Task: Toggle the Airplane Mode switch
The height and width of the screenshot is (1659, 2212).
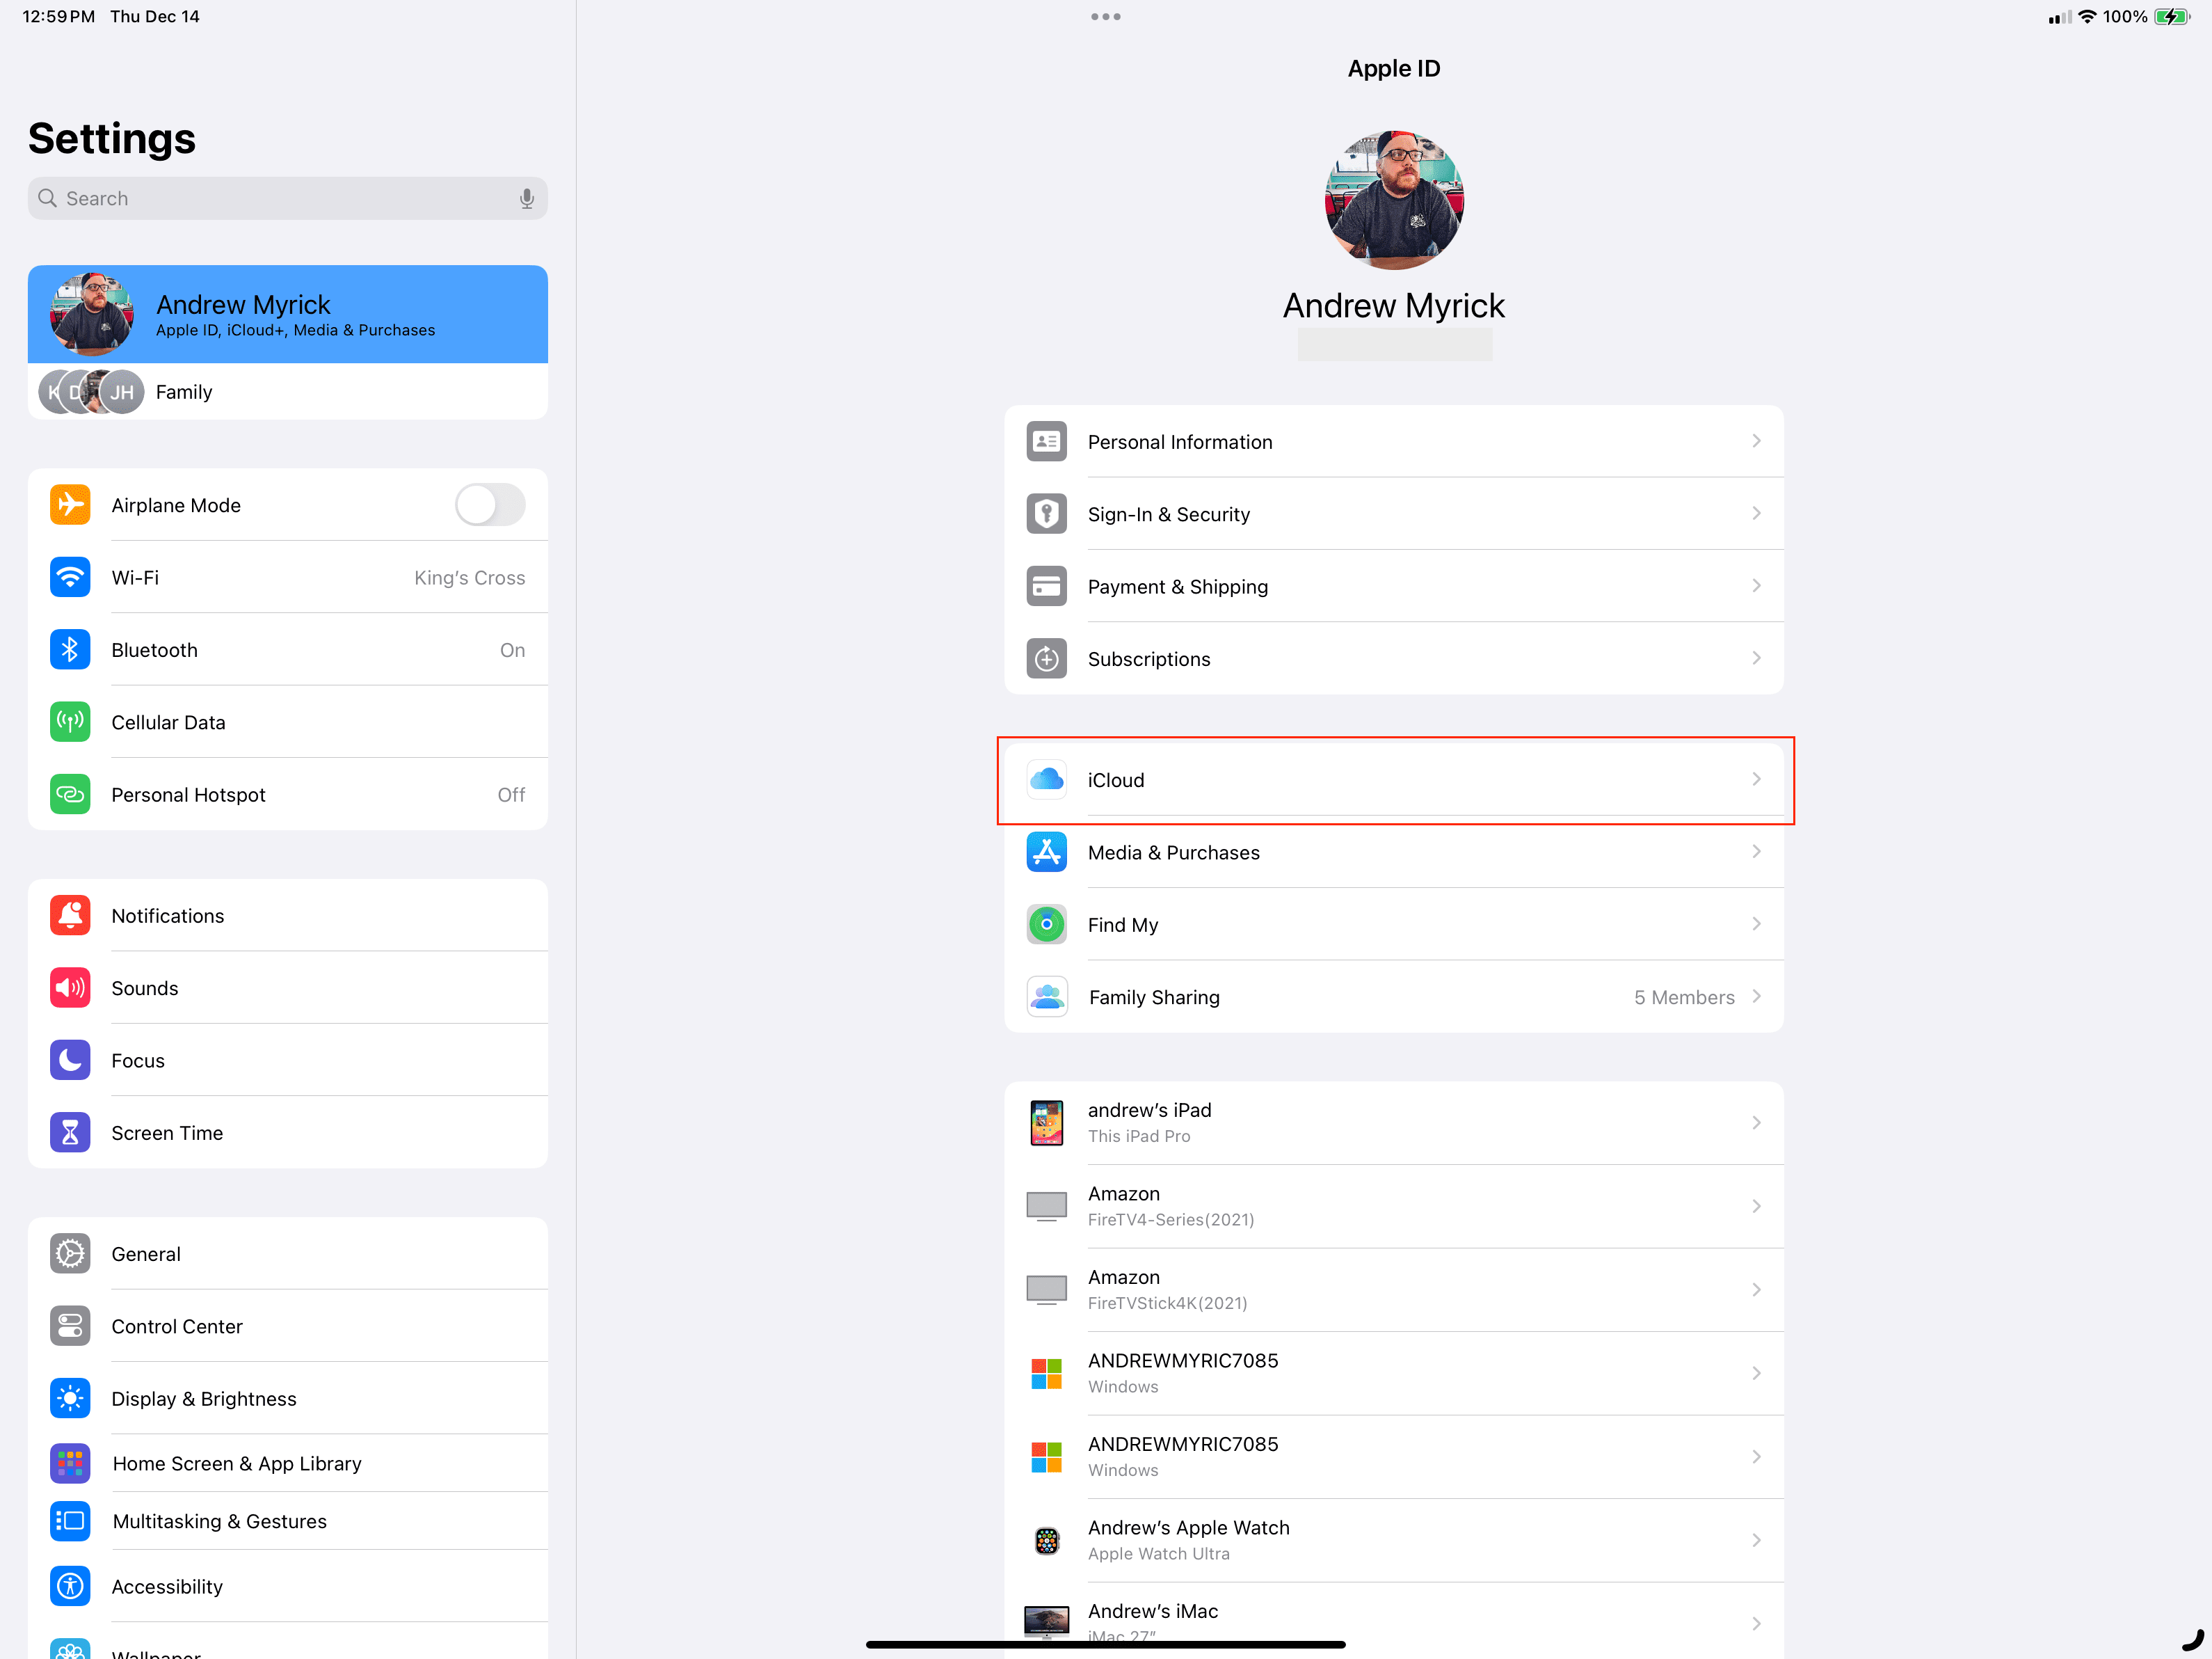Action: coord(490,505)
